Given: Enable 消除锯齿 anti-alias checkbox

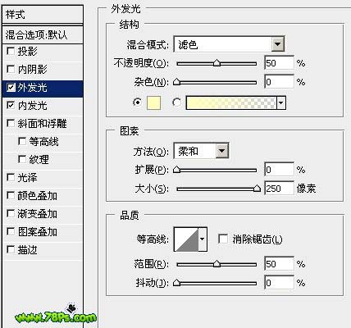Looking at the screenshot, I should pyautogui.click(x=223, y=239).
